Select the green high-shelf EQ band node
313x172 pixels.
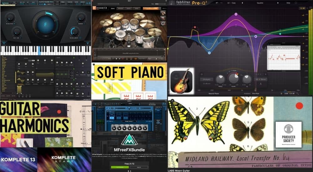click(280, 34)
